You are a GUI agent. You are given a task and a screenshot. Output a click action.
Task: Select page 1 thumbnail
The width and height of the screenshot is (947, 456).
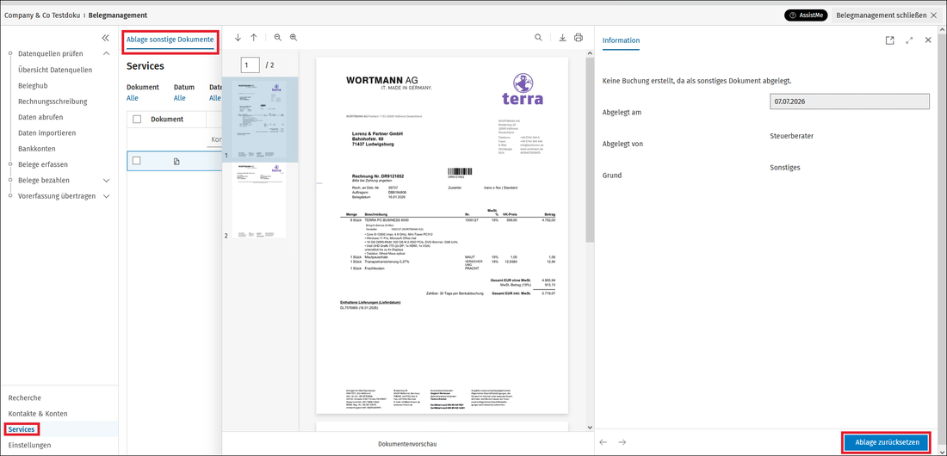[x=260, y=118]
